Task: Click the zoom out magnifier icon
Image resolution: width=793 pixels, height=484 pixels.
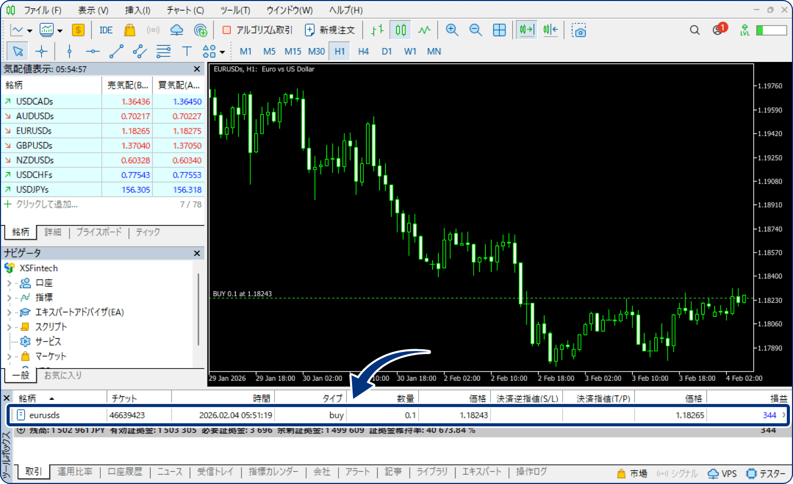Action: [475, 30]
